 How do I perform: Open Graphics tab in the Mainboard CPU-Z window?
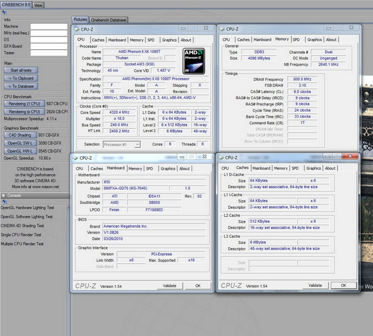(x=168, y=169)
